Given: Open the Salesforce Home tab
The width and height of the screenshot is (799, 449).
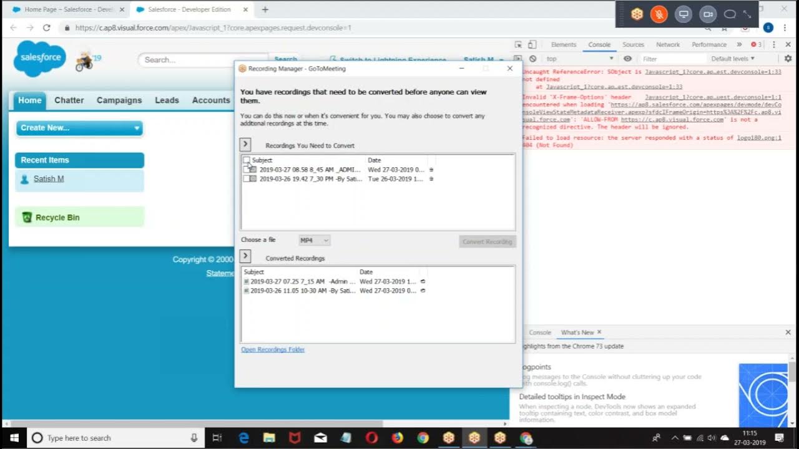Looking at the screenshot, I should [29, 100].
